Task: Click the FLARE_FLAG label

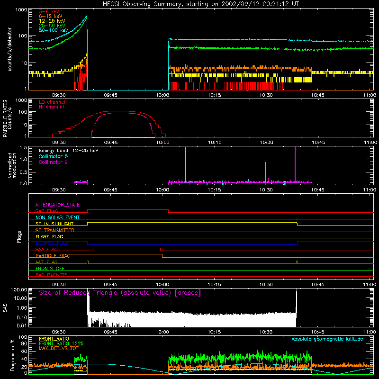Action: [49, 236]
